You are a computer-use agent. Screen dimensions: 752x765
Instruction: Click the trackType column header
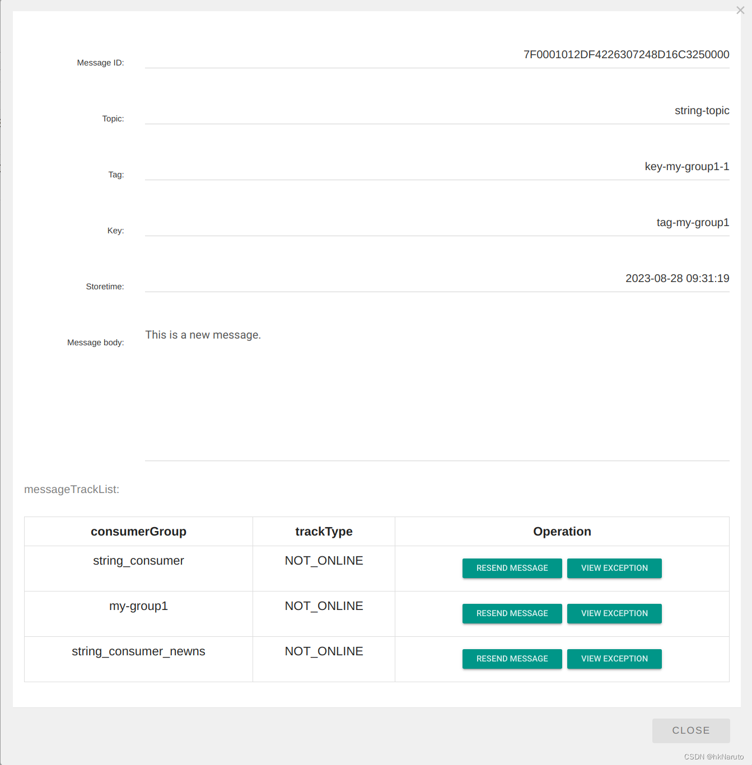(324, 531)
